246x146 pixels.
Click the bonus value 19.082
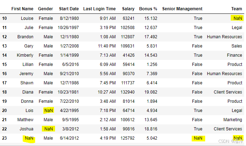tap(151, 92)
